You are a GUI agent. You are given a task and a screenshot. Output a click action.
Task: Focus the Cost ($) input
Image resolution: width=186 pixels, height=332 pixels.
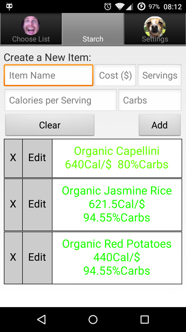pos(115,75)
